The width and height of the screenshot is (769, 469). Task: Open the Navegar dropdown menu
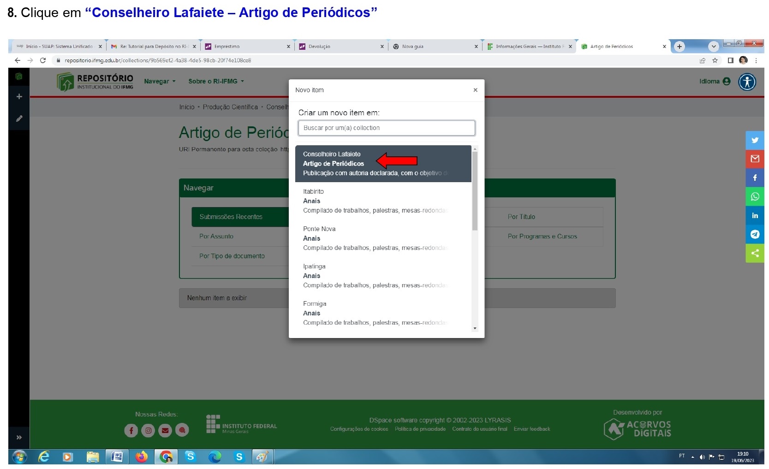coord(160,82)
